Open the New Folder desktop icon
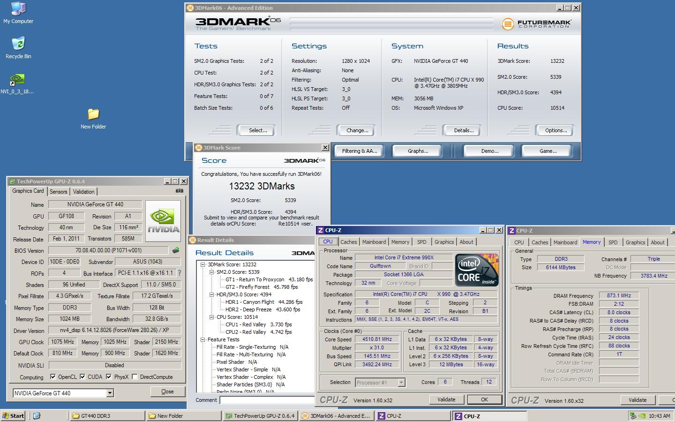675x422 pixels. click(93, 118)
